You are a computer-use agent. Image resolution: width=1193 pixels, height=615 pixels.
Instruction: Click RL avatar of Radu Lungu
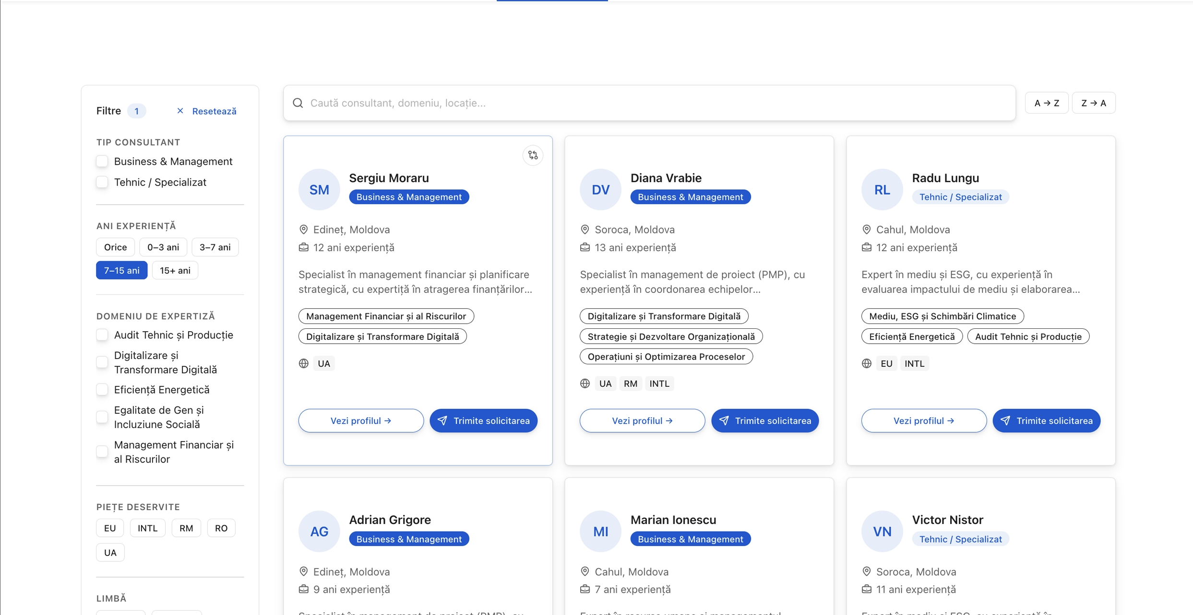pos(882,189)
